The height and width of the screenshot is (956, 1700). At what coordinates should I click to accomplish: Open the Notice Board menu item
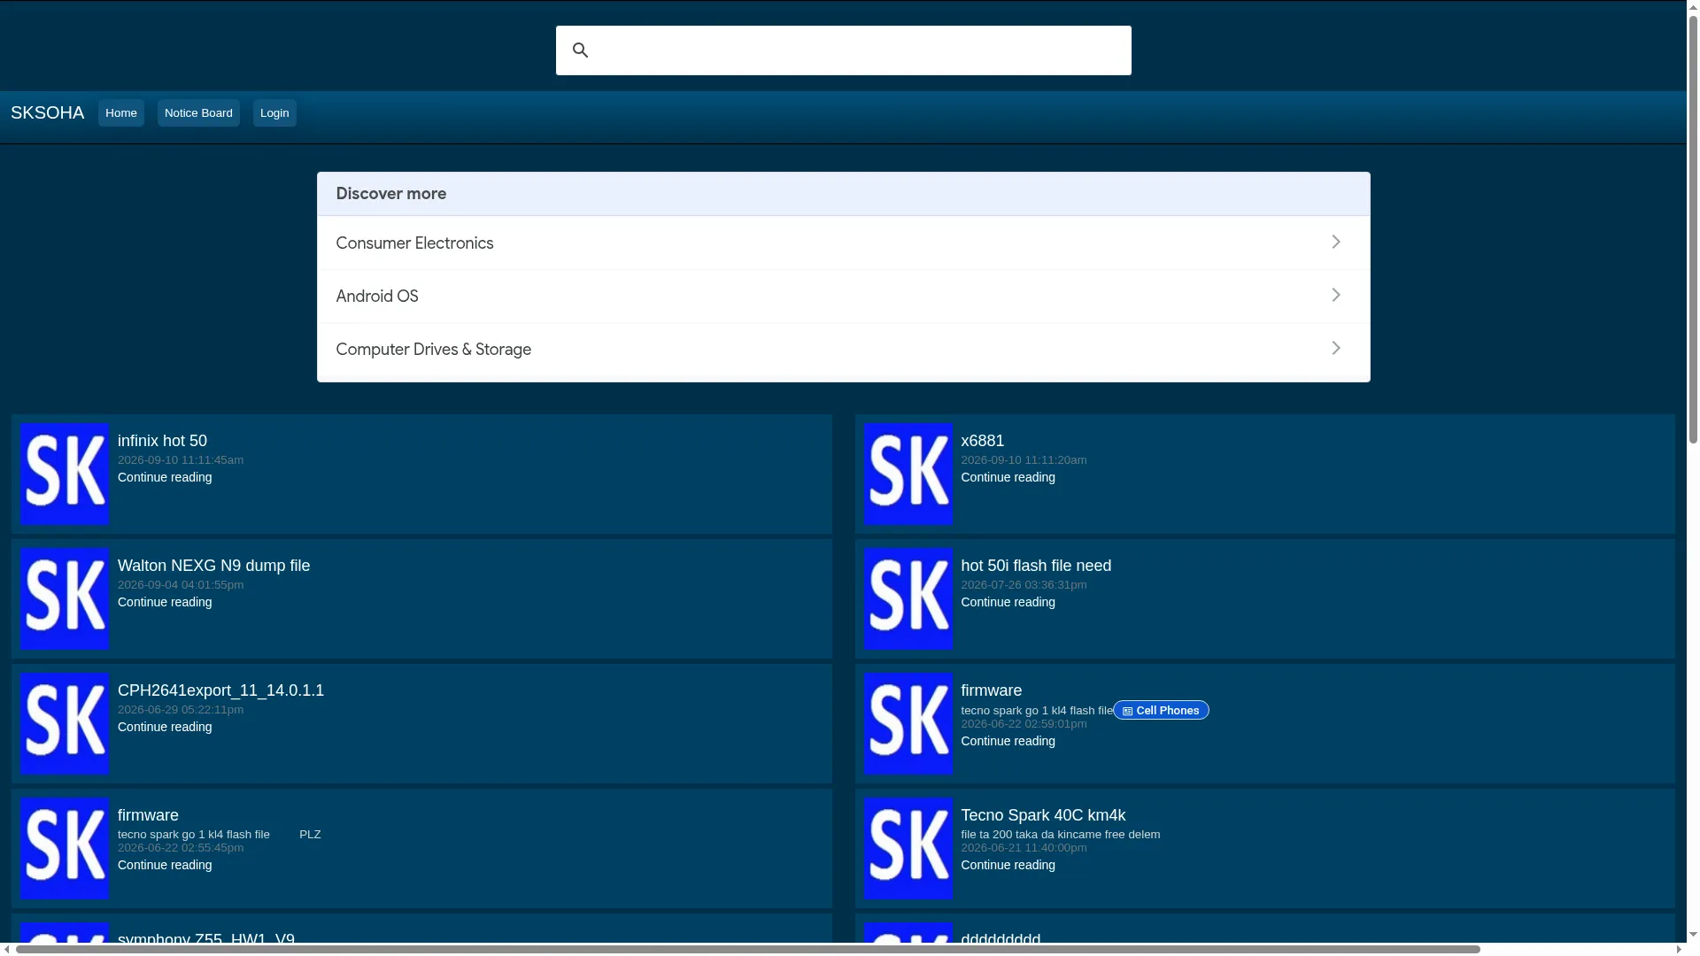pyautogui.click(x=198, y=113)
